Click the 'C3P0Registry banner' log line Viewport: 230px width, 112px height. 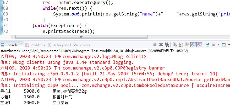click(82, 68)
